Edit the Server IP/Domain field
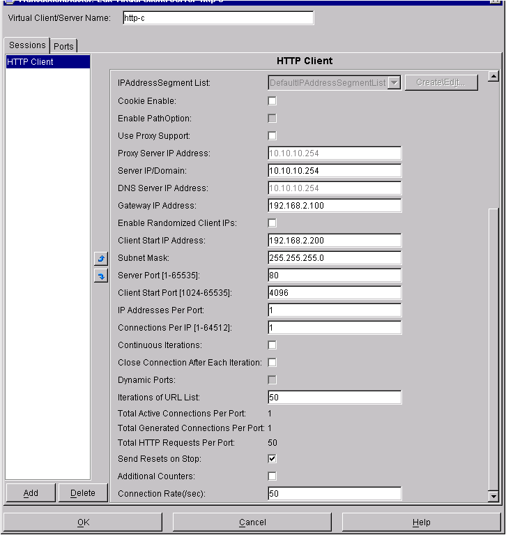Screen dimensions: 506x535 coord(335,171)
